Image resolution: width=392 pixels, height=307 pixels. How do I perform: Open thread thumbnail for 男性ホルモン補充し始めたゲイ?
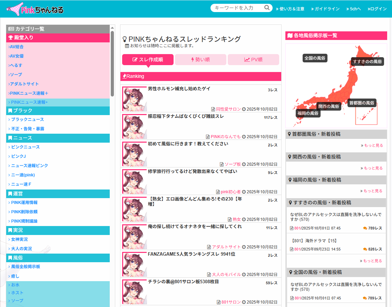135,99
